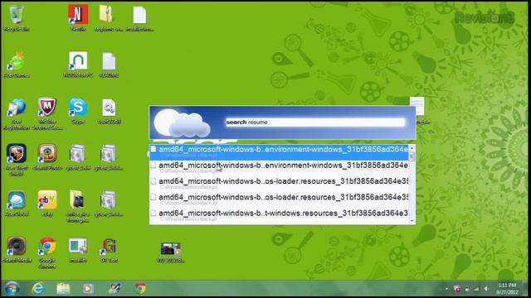Click the volume icon in system tray
531x298 pixels.
(x=487, y=289)
